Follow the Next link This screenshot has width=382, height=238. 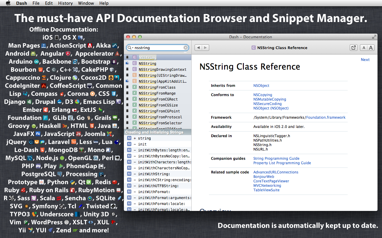[x=365, y=59]
